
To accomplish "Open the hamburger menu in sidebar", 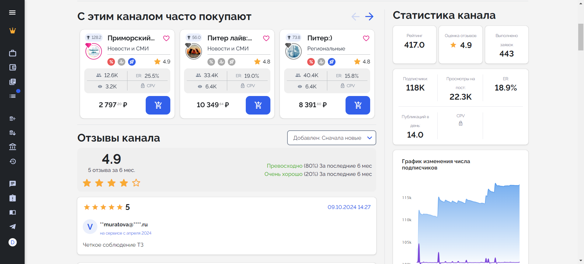I will [12, 12].
